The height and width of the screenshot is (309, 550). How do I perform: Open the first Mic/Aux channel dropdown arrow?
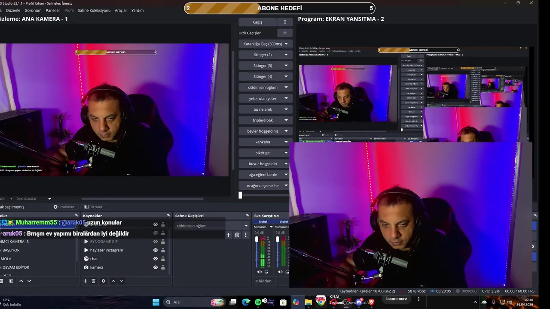(x=271, y=227)
